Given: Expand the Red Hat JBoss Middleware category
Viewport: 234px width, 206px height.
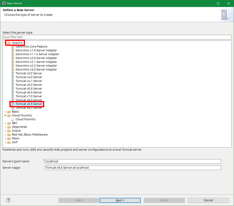Looking at the screenshot, I should tap(5, 134).
